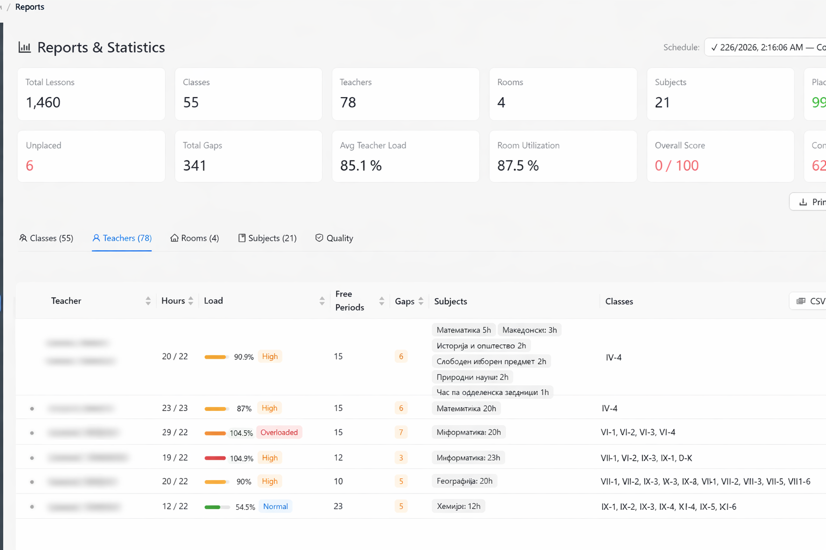826x550 pixels.
Task: Click the Географија 20h subject tag
Action: (465, 481)
